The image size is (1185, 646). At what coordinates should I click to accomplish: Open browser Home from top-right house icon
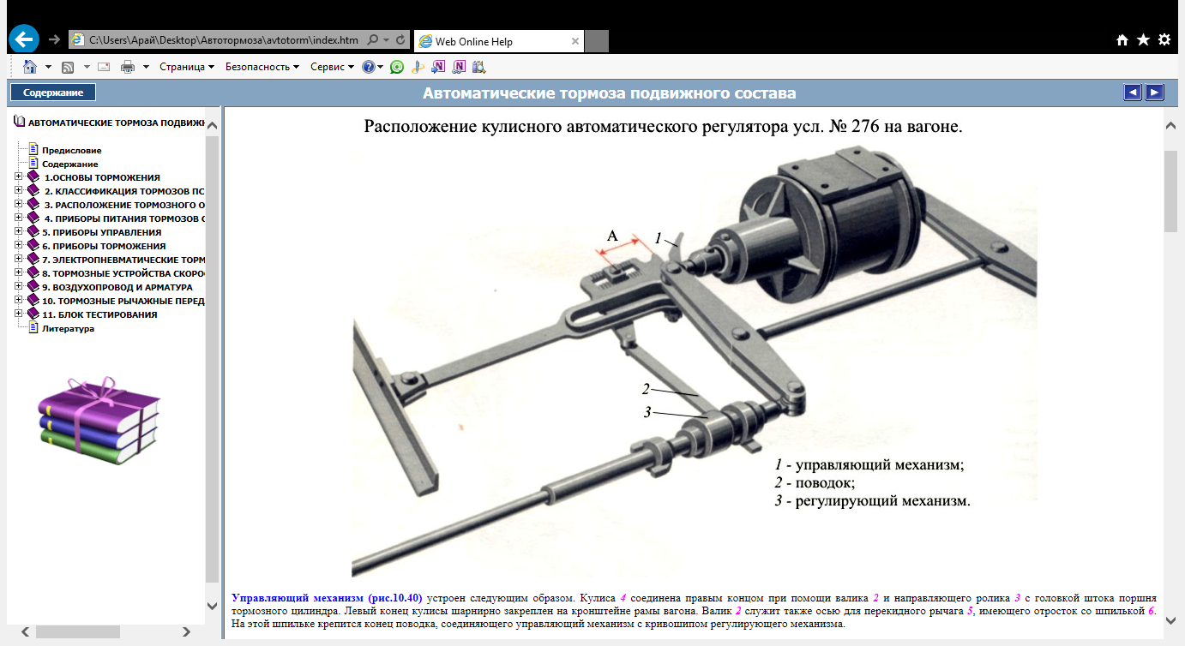pos(1122,40)
